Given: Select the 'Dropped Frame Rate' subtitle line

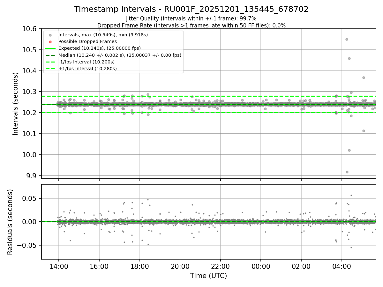Looking at the screenshot, I should click(x=191, y=26).
